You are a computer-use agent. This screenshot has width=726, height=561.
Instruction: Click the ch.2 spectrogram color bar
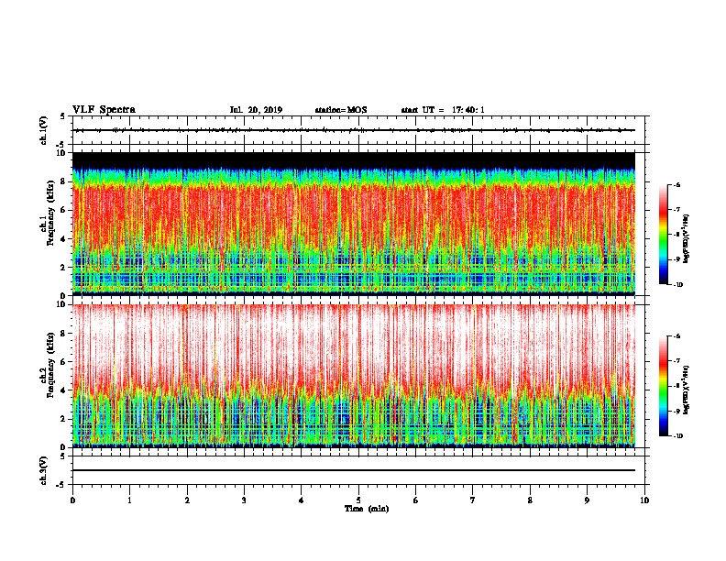(x=664, y=386)
